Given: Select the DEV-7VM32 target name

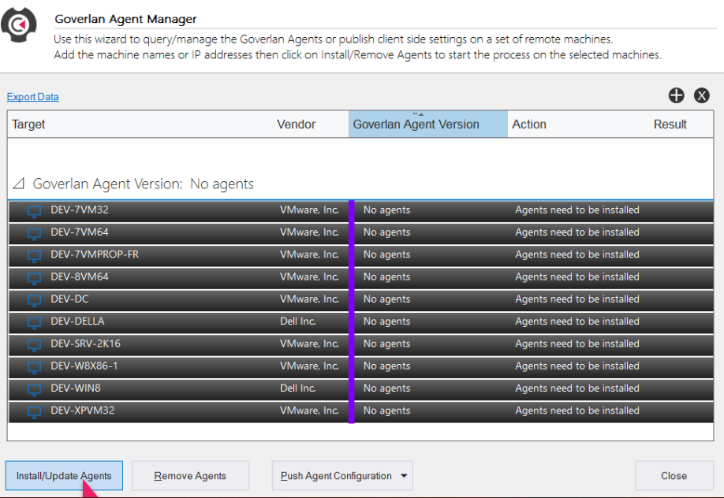Looking at the screenshot, I should click(80, 210).
